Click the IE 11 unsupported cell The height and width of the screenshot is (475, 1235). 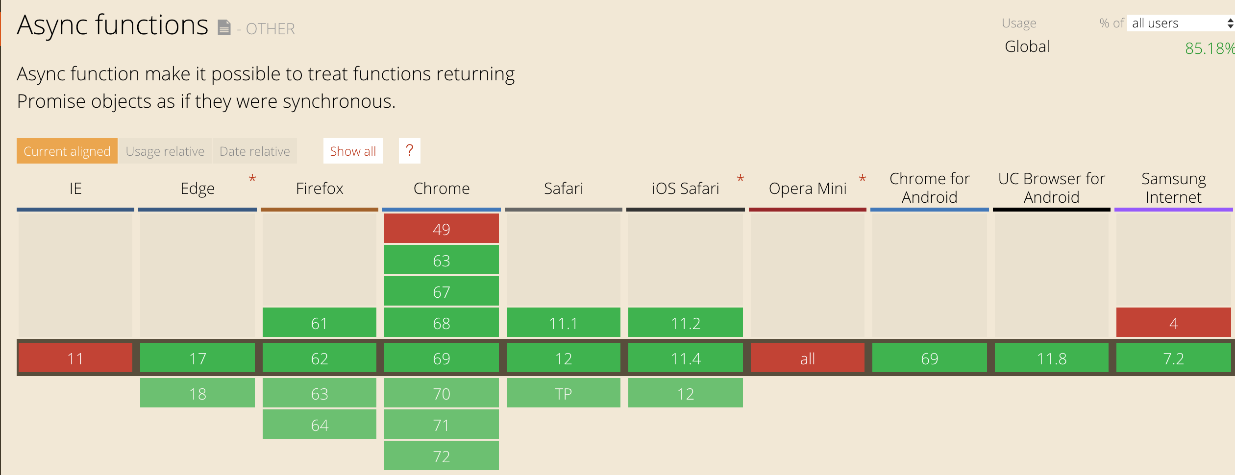point(75,358)
